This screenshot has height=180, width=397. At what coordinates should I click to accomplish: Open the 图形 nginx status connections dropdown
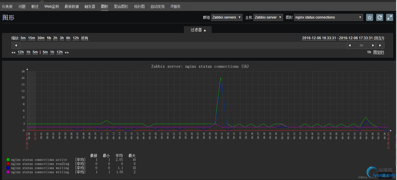point(328,17)
